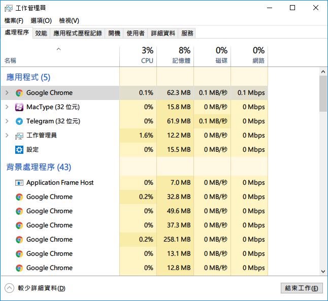Expand the 工作管理員 process entry
This screenshot has width=328, height=301.
click(7, 136)
